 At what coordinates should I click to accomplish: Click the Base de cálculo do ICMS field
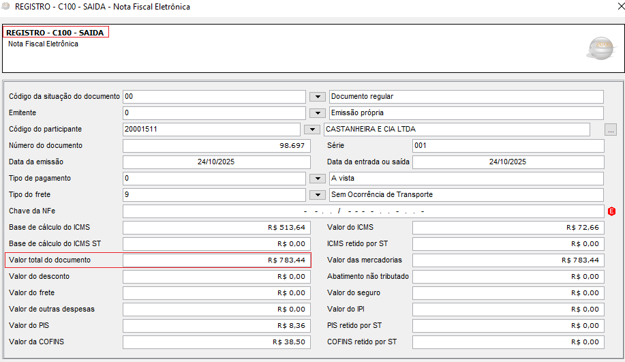[x=216, y=228]
